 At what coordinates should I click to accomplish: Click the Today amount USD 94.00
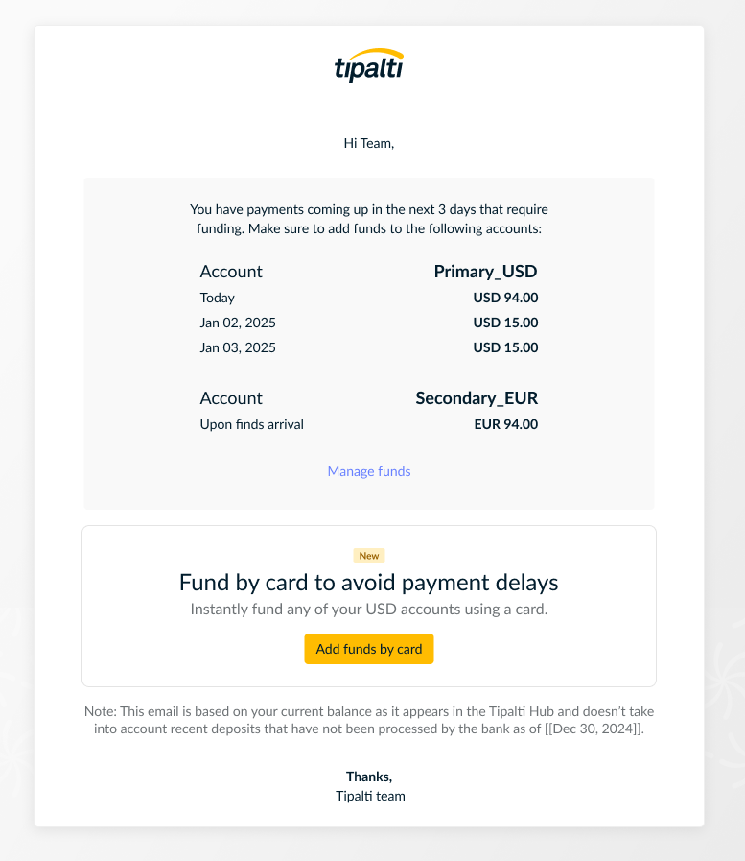coord(505,298)
